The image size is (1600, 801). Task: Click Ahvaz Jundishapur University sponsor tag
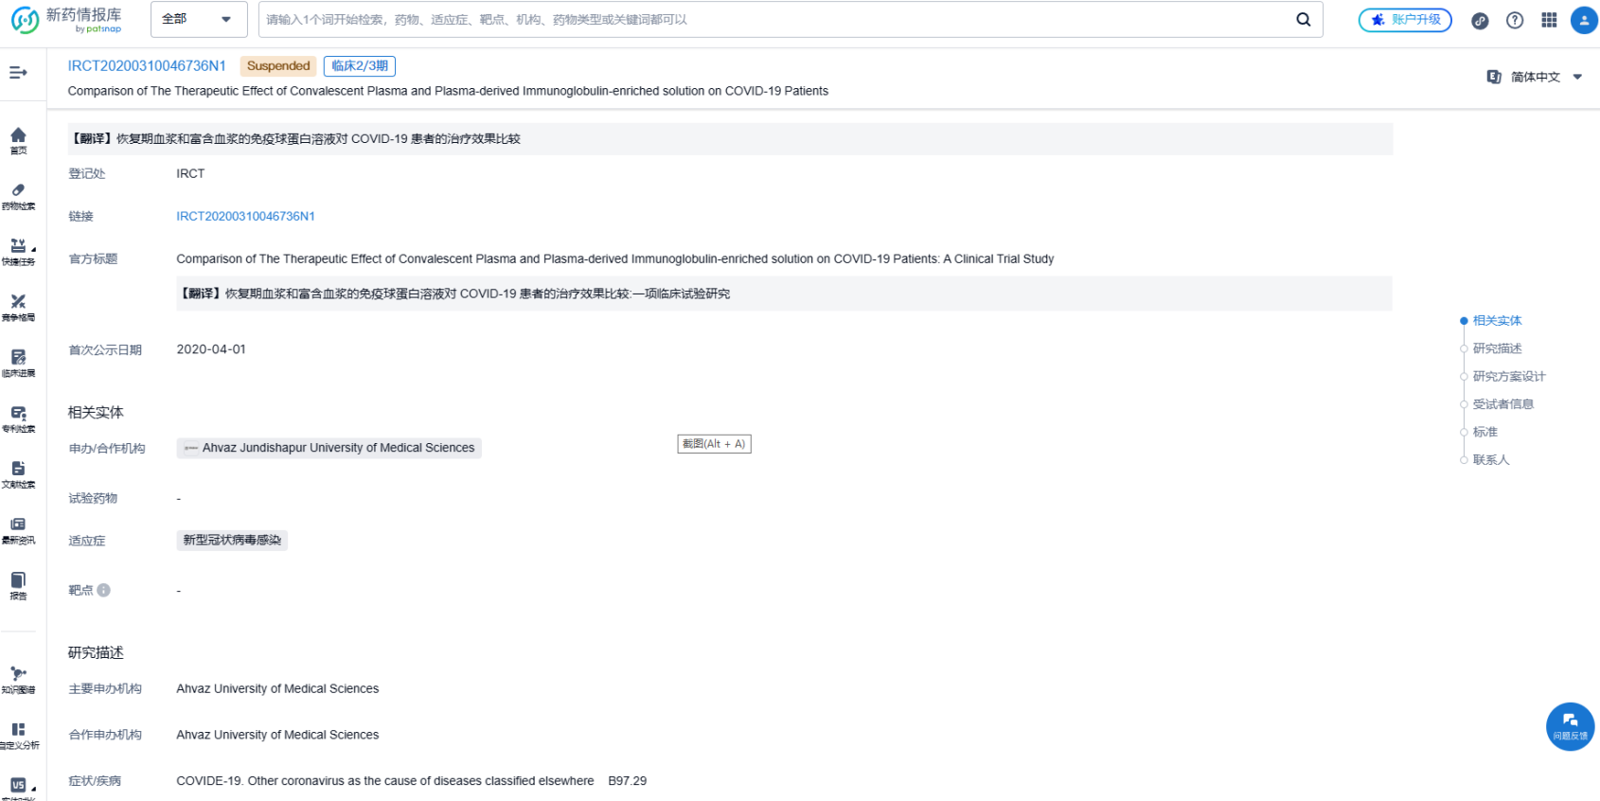click(329, 448)
